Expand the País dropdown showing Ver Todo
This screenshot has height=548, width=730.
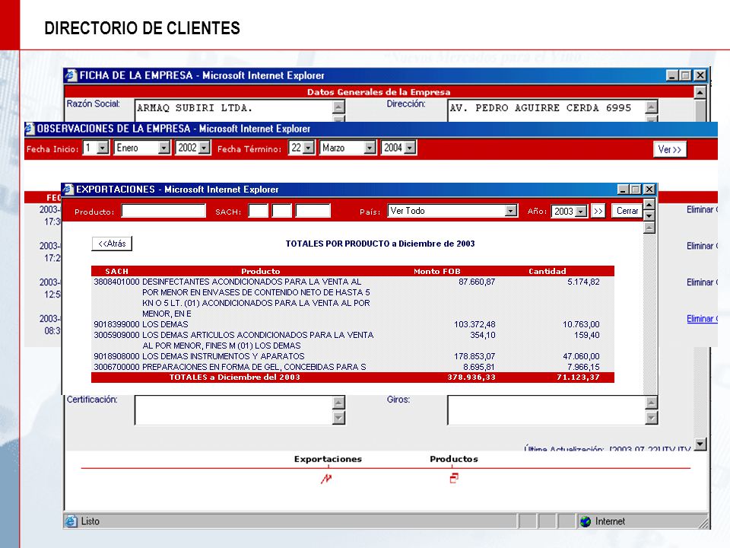[511, 211]
